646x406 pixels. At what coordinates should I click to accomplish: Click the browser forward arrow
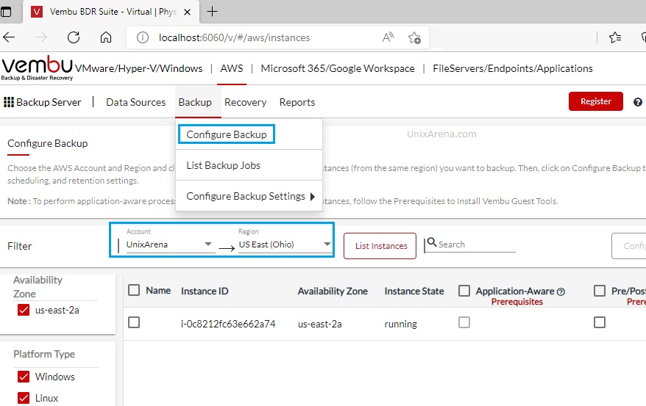40,37
